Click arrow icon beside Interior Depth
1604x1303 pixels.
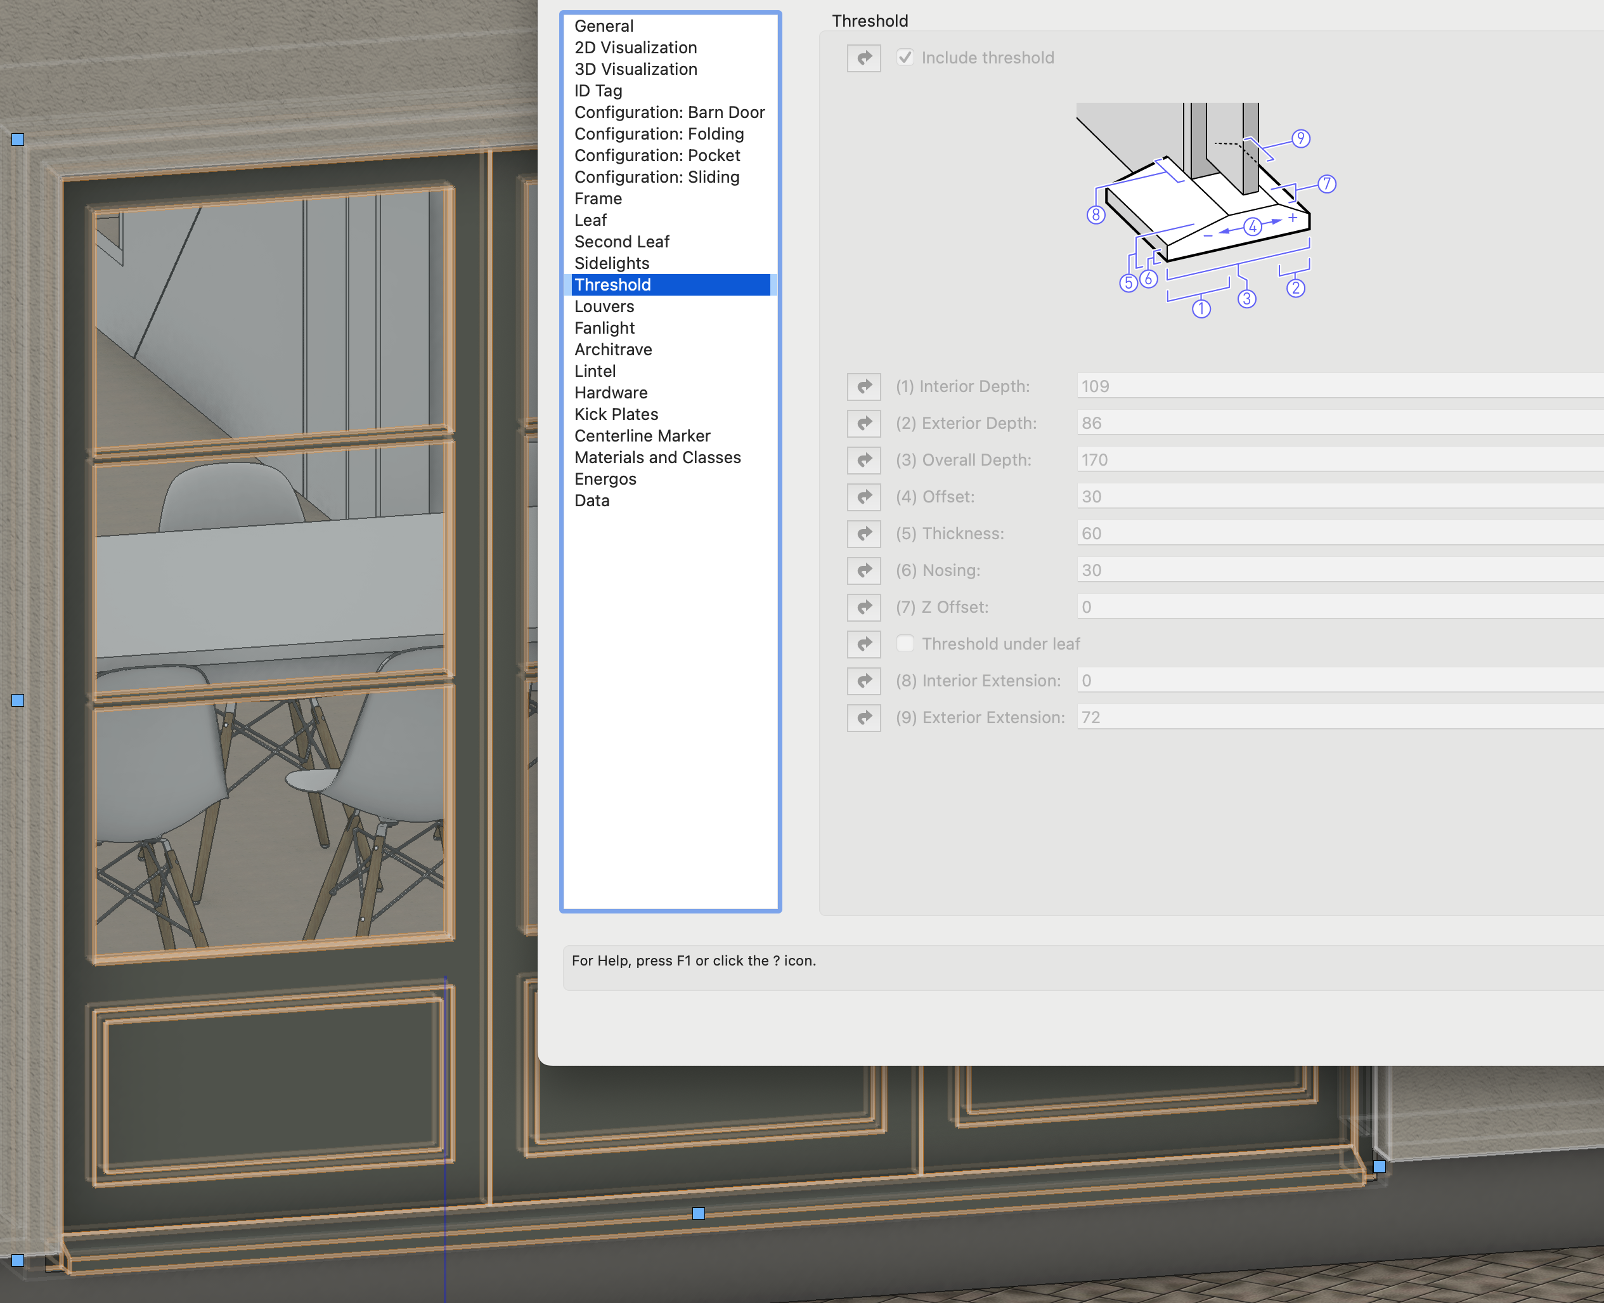pos(863,386)
